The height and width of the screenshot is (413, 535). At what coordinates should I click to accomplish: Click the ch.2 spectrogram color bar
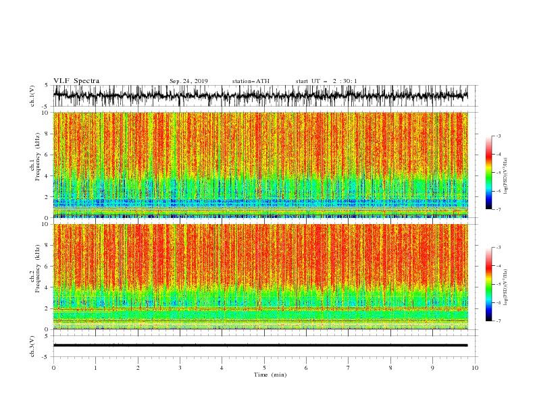488,284
